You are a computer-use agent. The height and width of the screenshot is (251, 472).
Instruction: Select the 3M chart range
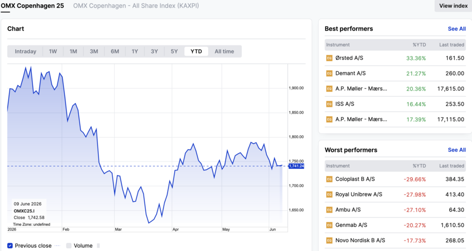click(94, 51)
